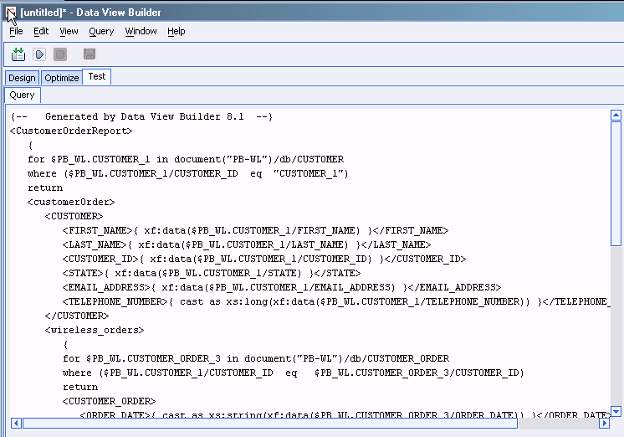Open the Help menu
This screenshot has width=624, height=437.
click(176, 31)
